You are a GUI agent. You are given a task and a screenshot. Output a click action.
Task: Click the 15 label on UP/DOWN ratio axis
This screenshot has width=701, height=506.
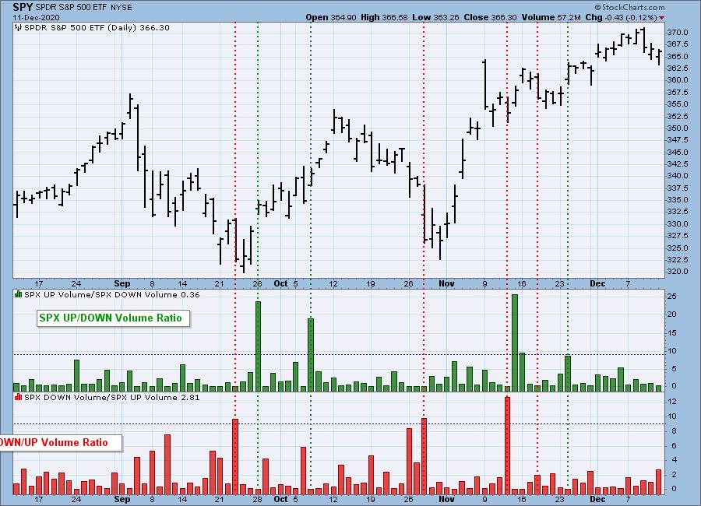[x=672, y=333]
